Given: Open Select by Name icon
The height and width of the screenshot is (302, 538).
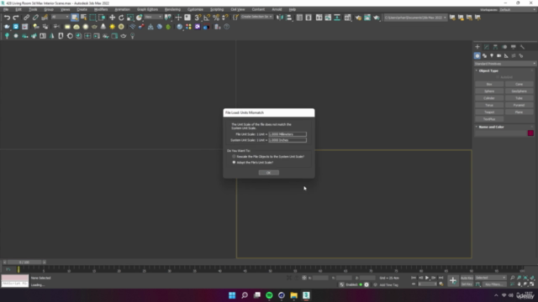Looking at the screenshot, I should coord(83,18).
